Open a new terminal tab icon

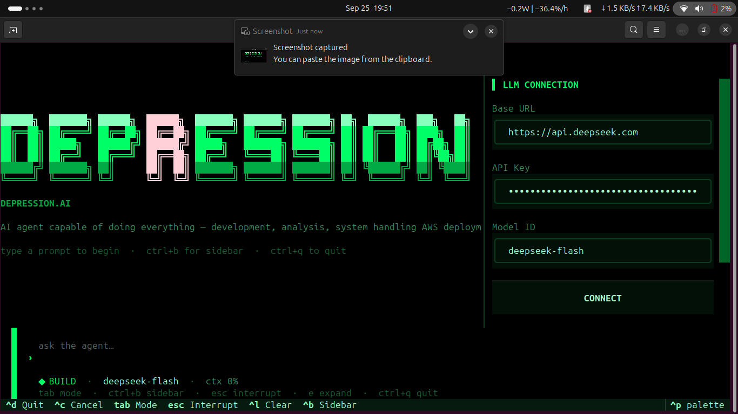(x=13, y=30)
